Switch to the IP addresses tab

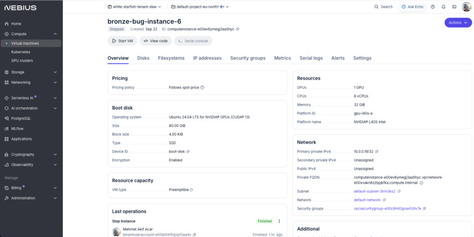[x=208, y=58]
